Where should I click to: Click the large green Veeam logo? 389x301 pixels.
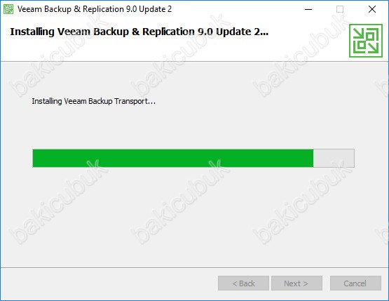pyautogui.click(x=366, y=41)
